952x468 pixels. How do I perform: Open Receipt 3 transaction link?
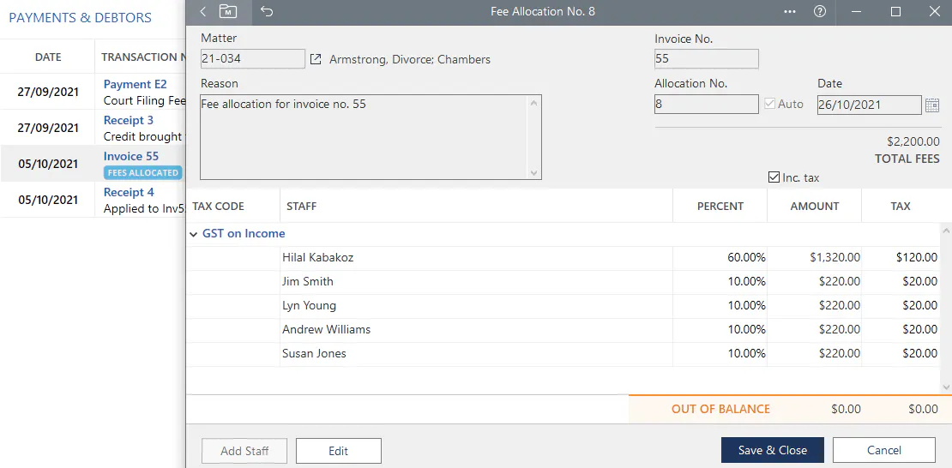pyautogui.click(x=129, y=120)
